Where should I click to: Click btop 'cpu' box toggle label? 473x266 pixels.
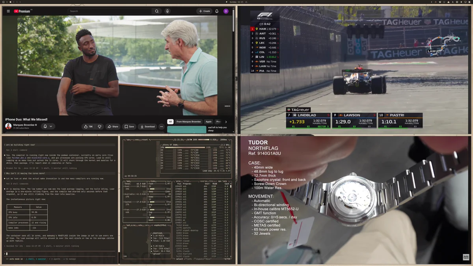pos(128,140)
